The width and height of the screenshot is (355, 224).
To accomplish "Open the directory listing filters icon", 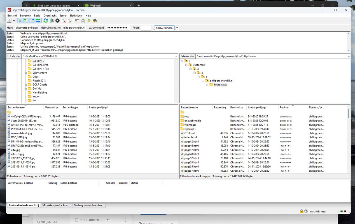I will coord(77,21).
